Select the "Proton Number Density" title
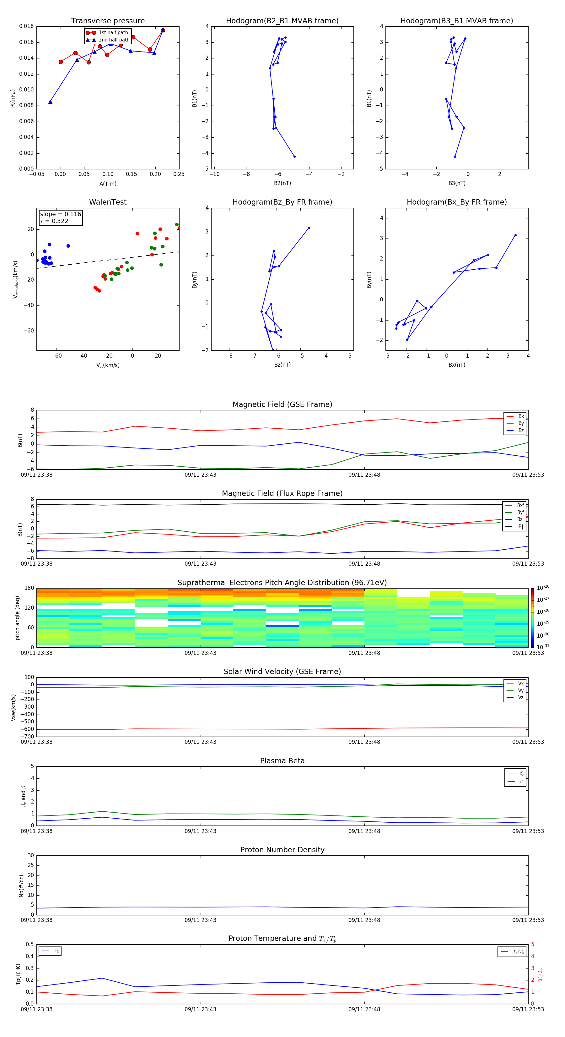 [282, 850]
